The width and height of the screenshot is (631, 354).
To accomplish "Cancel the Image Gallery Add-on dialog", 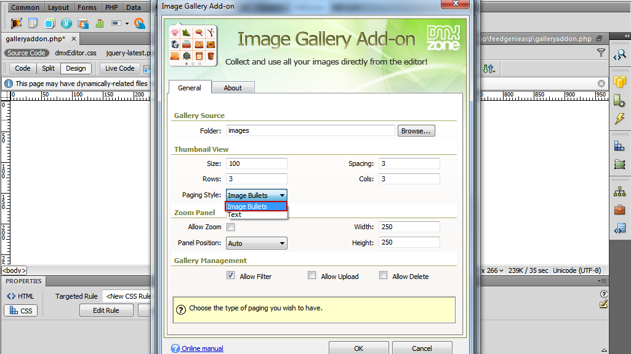I will tap(422, 348).
